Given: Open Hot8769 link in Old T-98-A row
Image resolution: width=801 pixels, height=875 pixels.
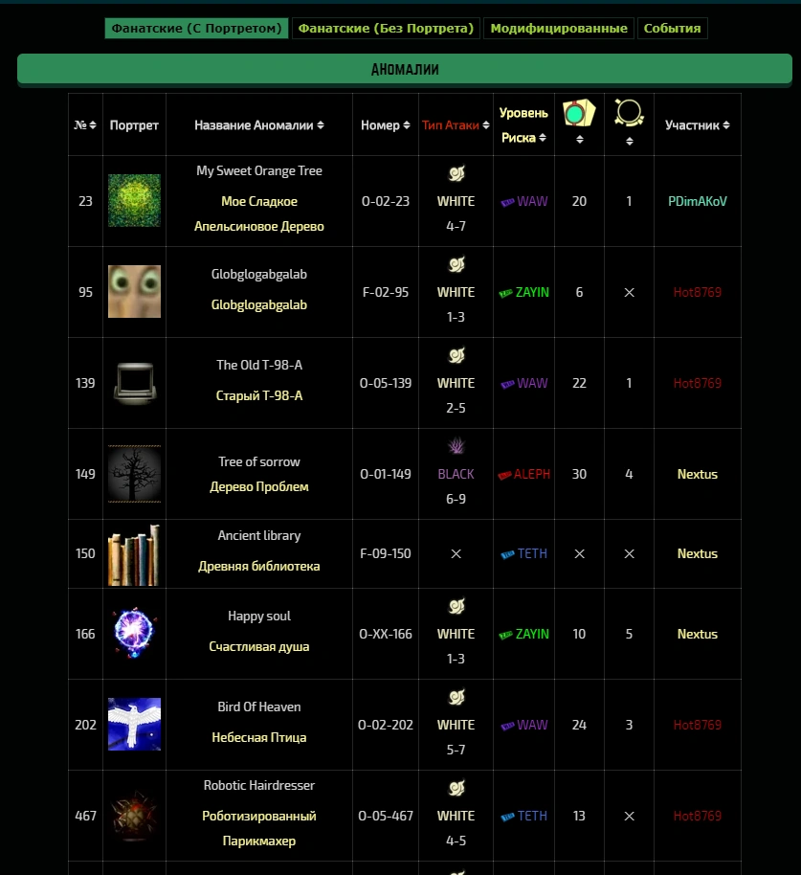Looking at the screenshot, I should pos(698,383).
